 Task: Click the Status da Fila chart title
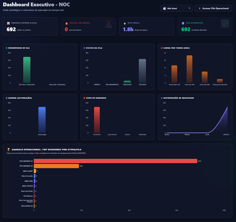click(94, 48)
